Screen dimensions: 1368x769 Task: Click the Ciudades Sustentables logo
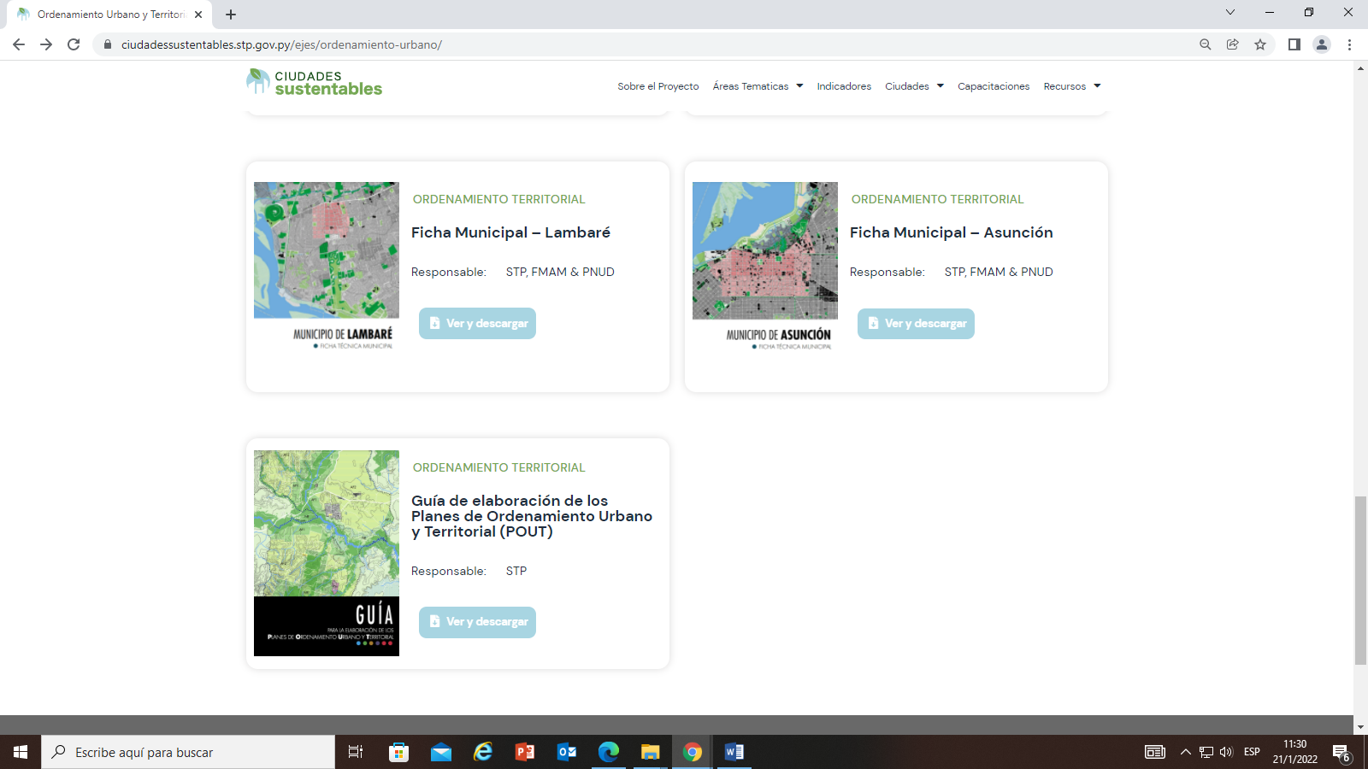(315, 83)
